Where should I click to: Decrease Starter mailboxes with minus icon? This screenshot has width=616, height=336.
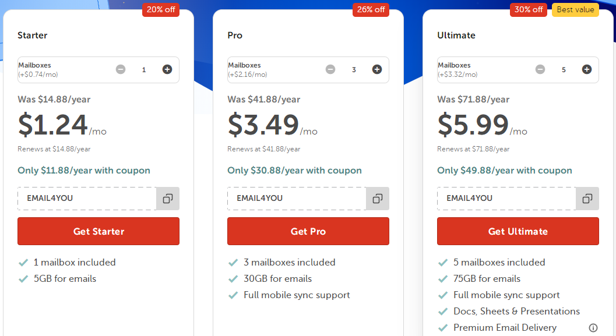[121, 69]
